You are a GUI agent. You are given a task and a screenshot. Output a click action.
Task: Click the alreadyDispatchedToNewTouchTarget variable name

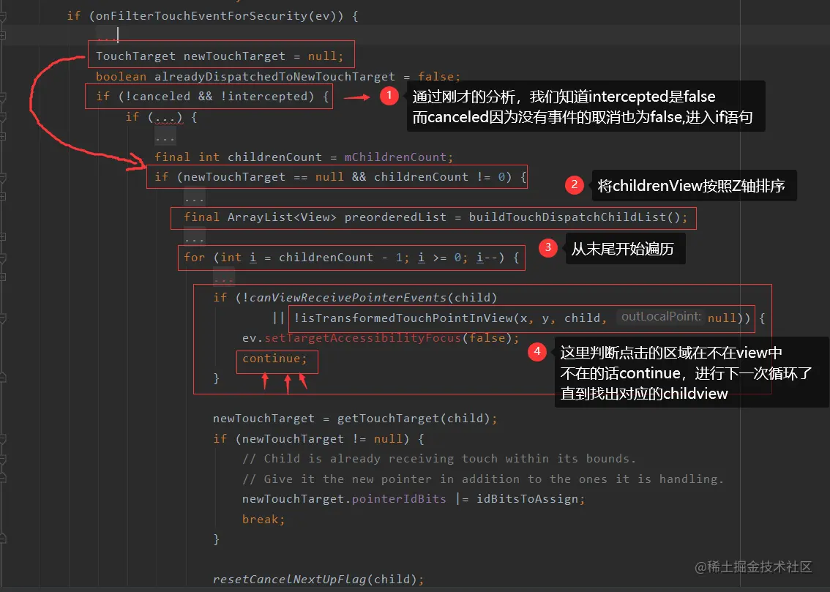click(274, 77)
